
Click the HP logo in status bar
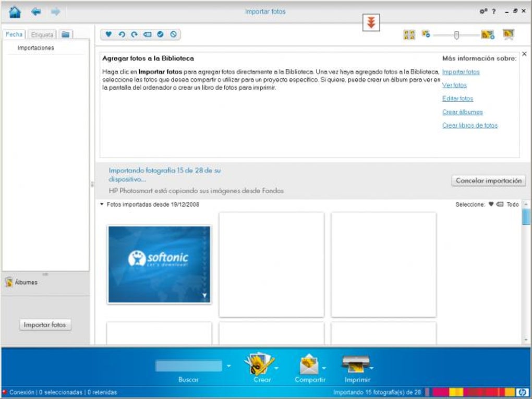[523, 392]
